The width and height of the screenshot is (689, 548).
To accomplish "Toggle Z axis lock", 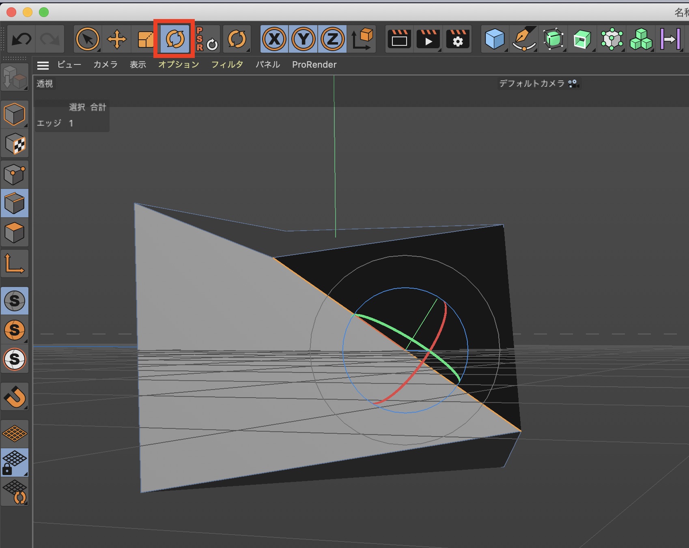I will pyautogui.click(x=333, y=39).
